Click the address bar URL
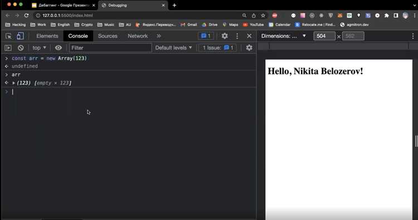418x220 pixels. click(67, 16)
